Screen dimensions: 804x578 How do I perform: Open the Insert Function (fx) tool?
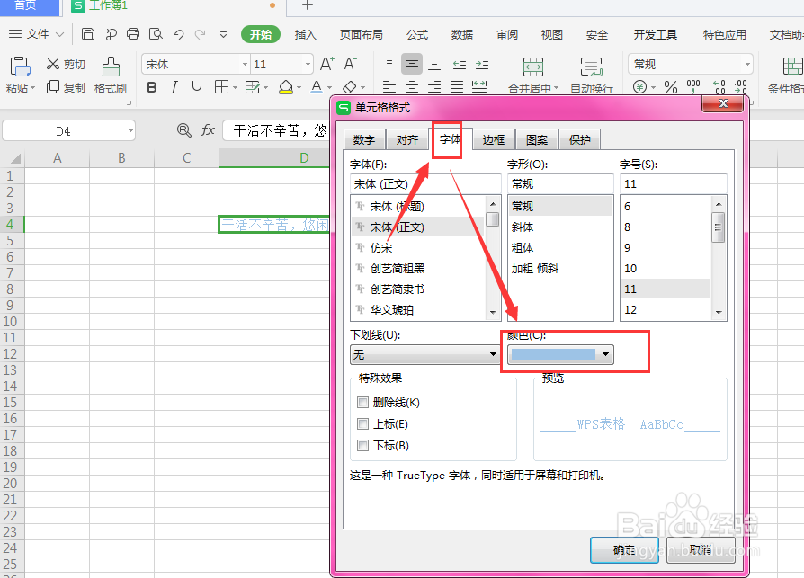tap(209, 129)
